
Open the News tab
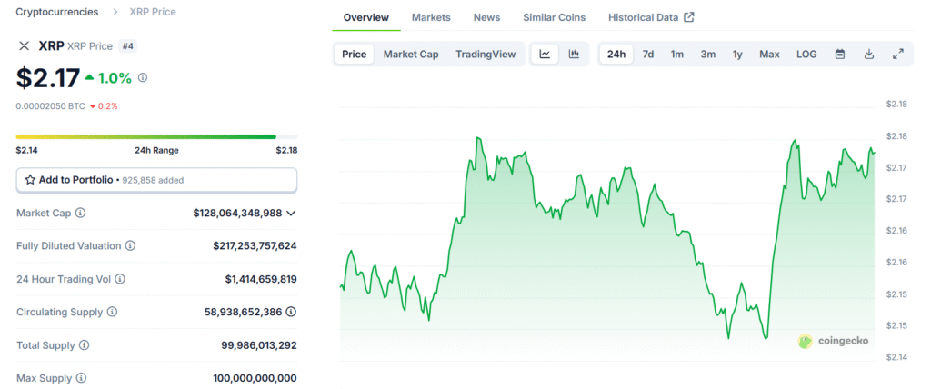(x=487, y=17)
